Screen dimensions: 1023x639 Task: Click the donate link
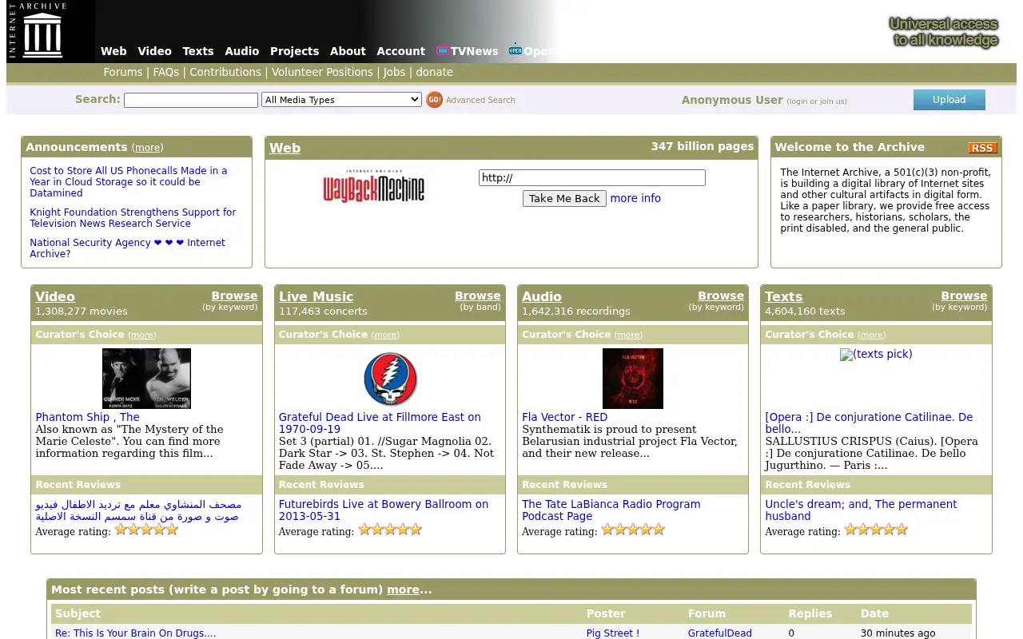(434, 72)
